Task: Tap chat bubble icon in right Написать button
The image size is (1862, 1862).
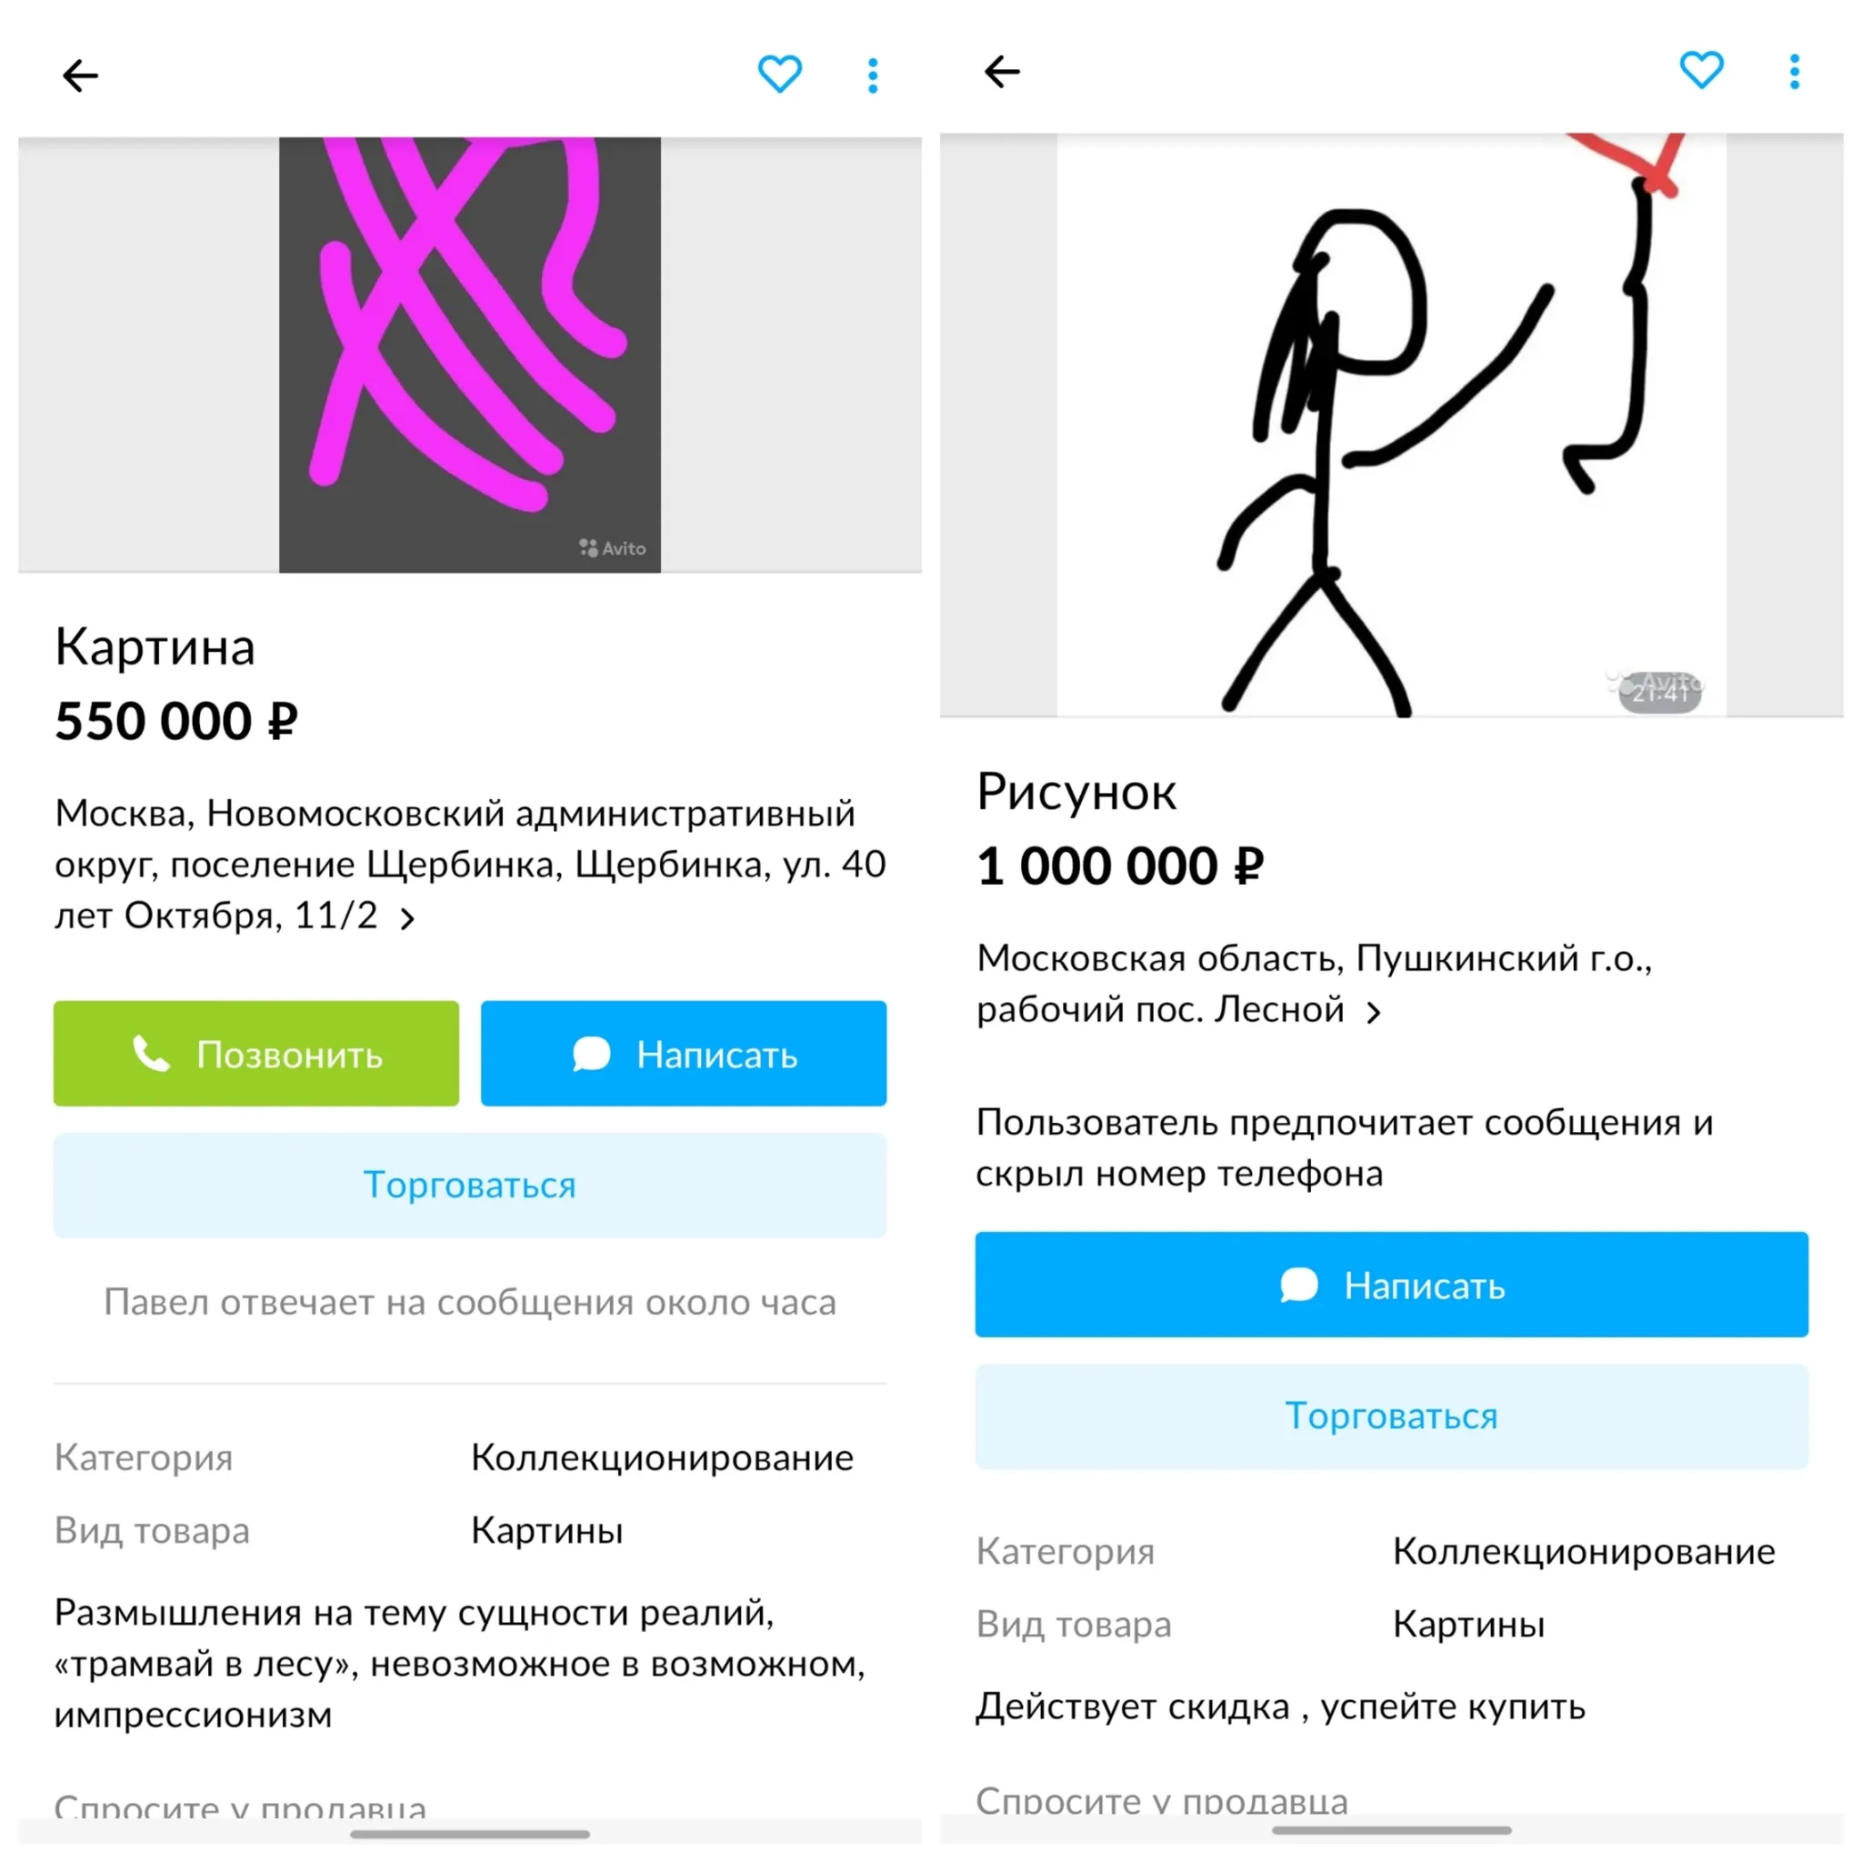Action: coord(1299,1285)
